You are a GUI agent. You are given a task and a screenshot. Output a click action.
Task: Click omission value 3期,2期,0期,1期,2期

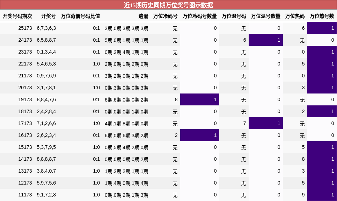(x=126, y=76)
